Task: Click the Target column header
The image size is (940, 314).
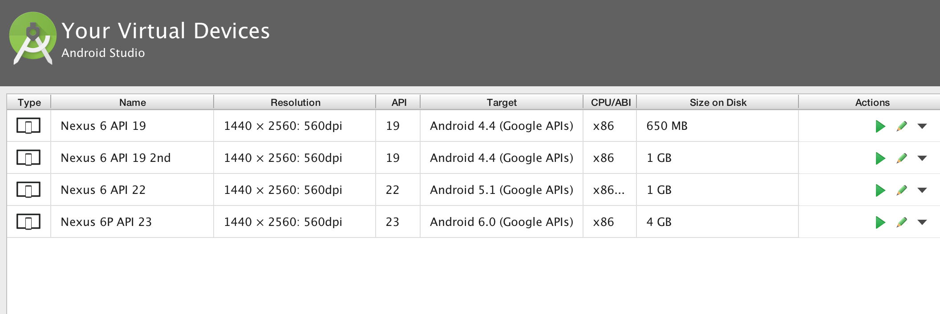Action: (502, 102)
